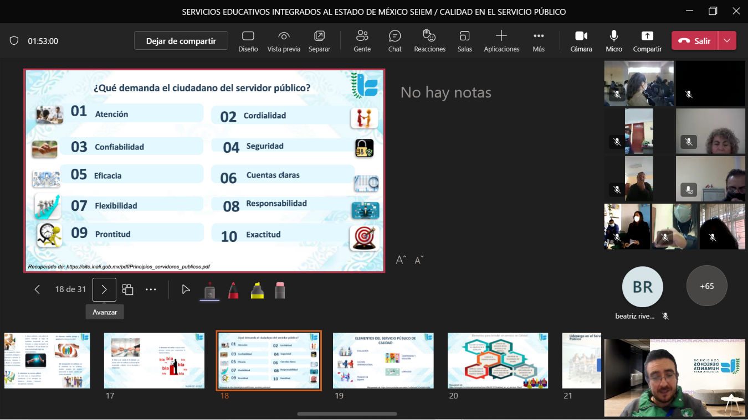Image resolution: width=748 pixels, height=420 pixels.
Task: Select the laser pointer tool
Action: pos(186,289)
